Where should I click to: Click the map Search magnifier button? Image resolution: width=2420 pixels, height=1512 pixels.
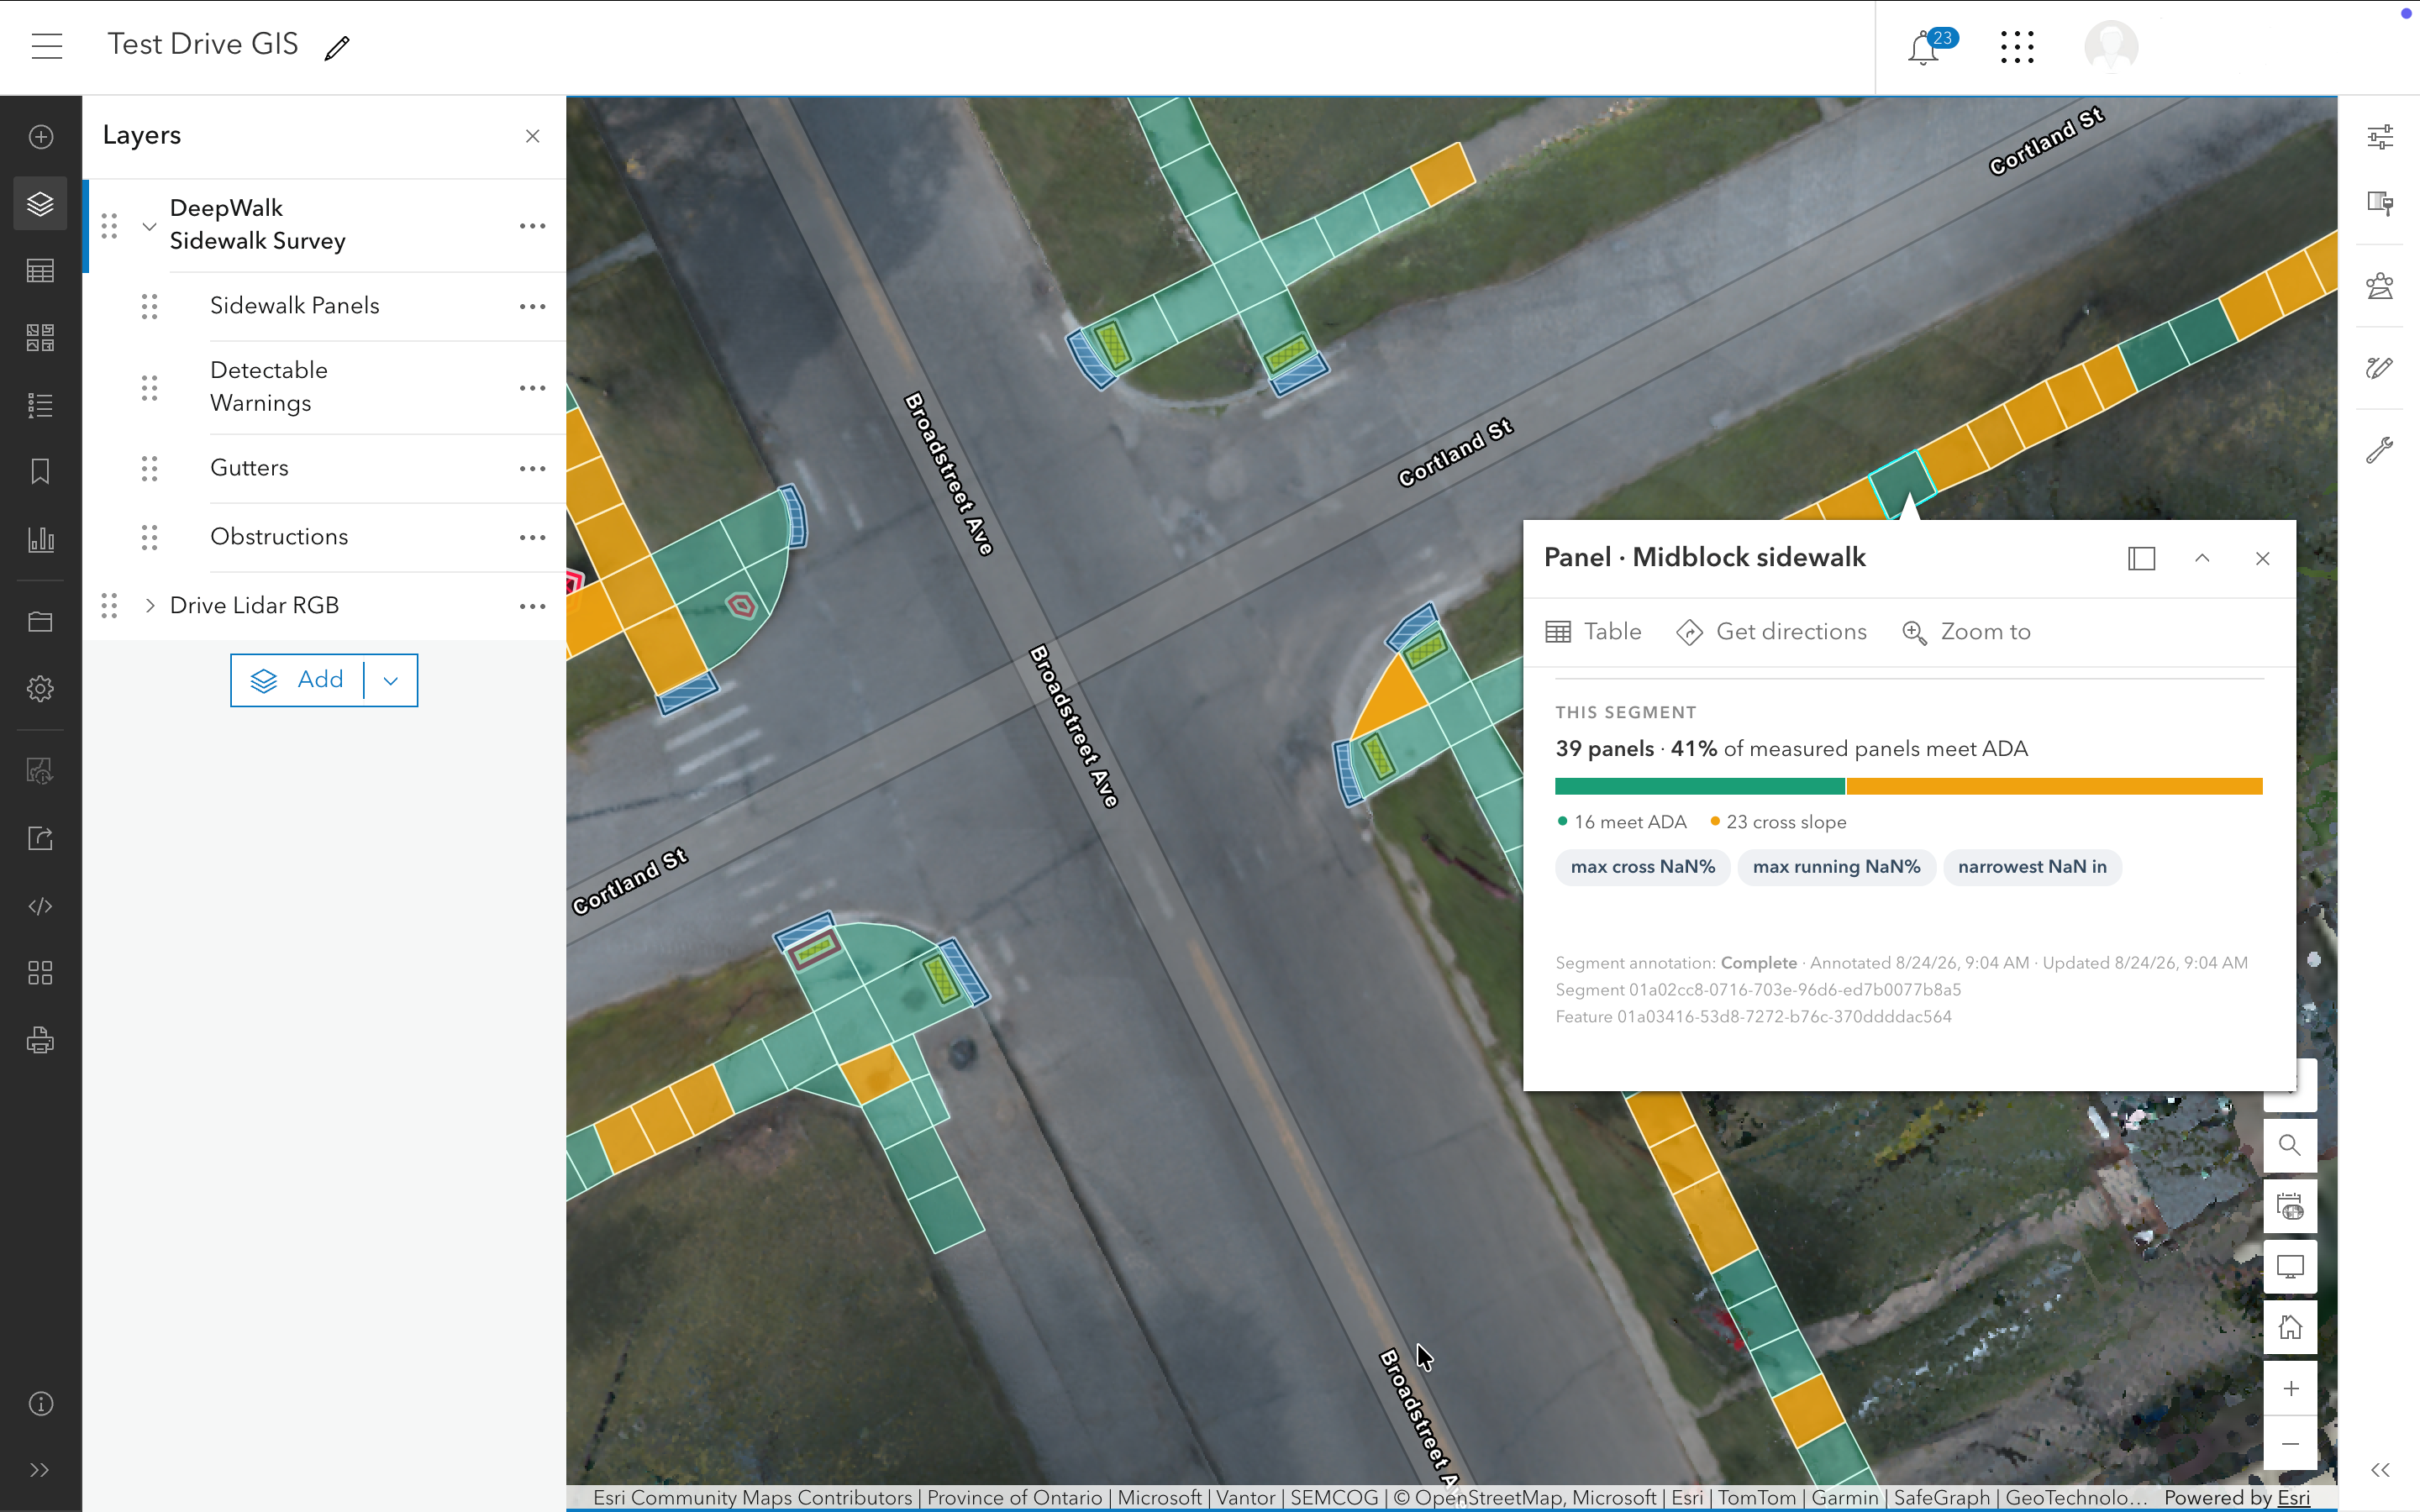click(2290, 1145)
